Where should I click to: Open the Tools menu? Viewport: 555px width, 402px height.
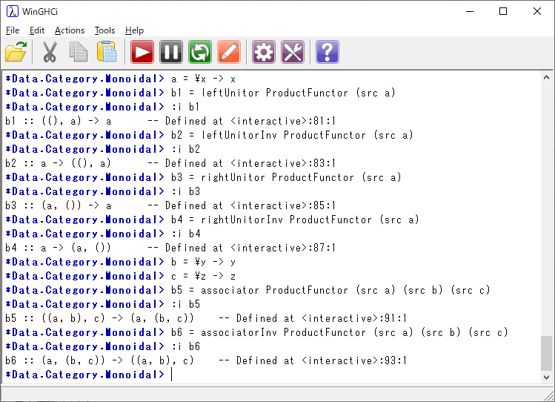coord(104,30)
